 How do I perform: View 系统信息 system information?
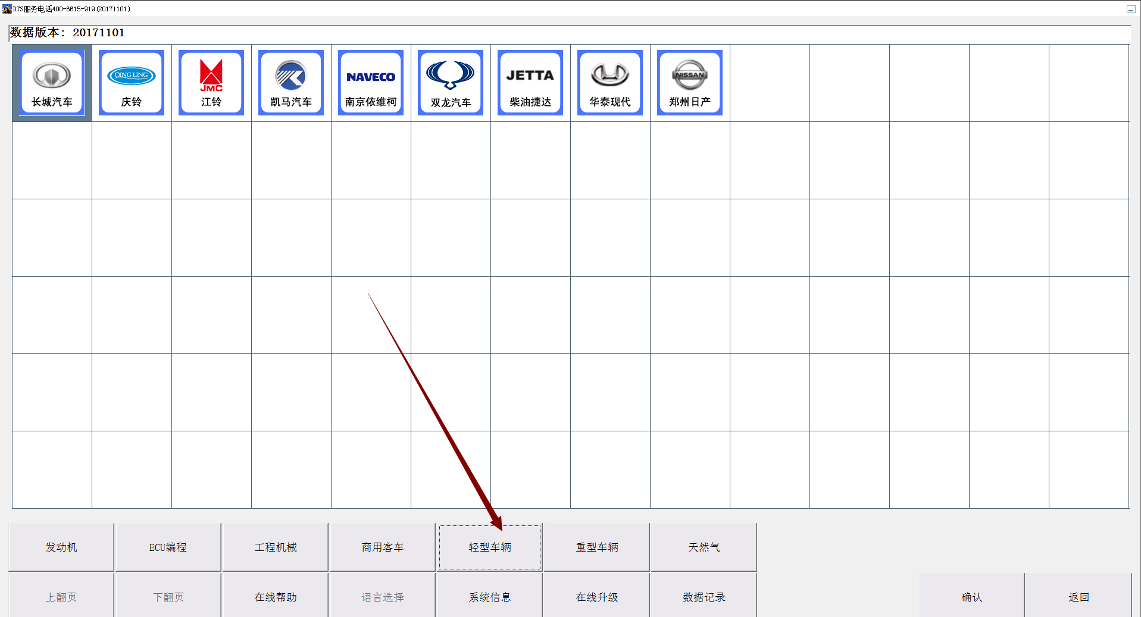pyautogui.click(x=490, y=596)
